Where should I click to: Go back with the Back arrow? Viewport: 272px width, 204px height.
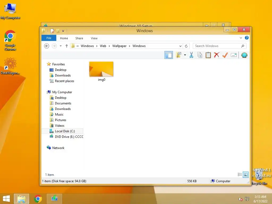pos(46,46)
